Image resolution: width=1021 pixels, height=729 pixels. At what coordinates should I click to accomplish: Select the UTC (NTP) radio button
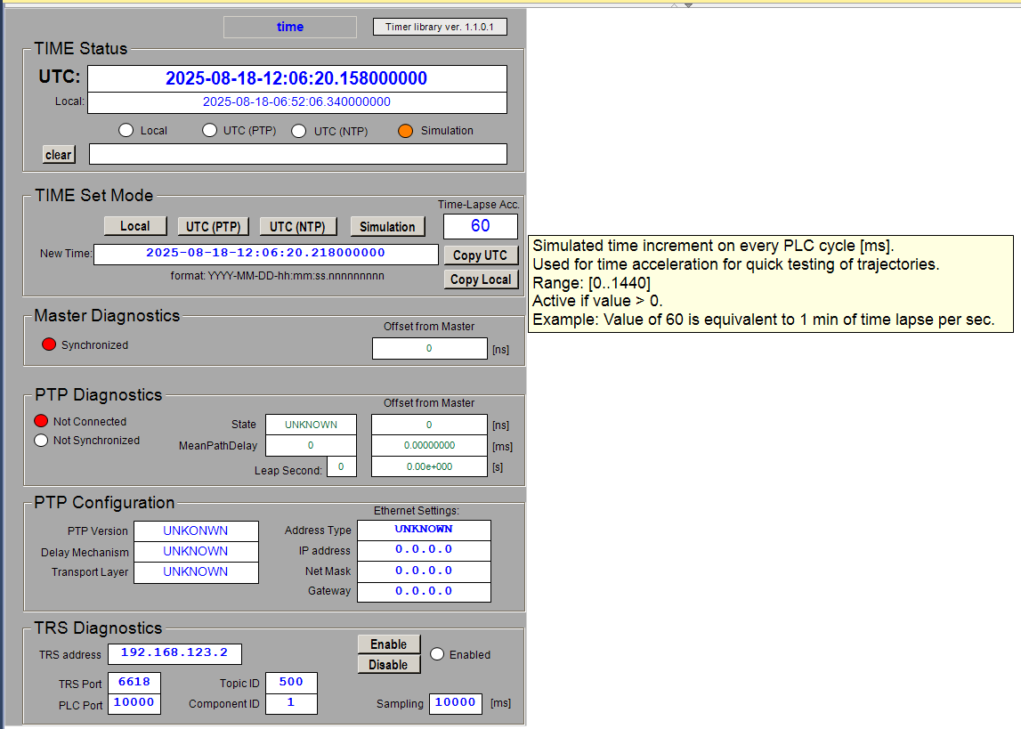(x=300, y=131)
